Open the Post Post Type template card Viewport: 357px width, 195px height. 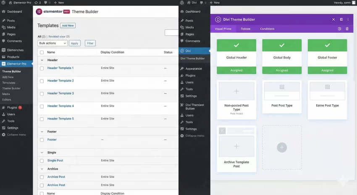pos(282,97)
